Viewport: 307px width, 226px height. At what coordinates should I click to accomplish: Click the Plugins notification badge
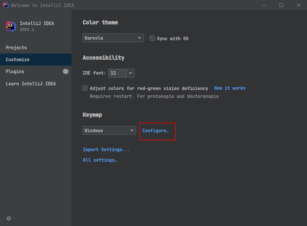pyautogui.click(x=66, y=71)
